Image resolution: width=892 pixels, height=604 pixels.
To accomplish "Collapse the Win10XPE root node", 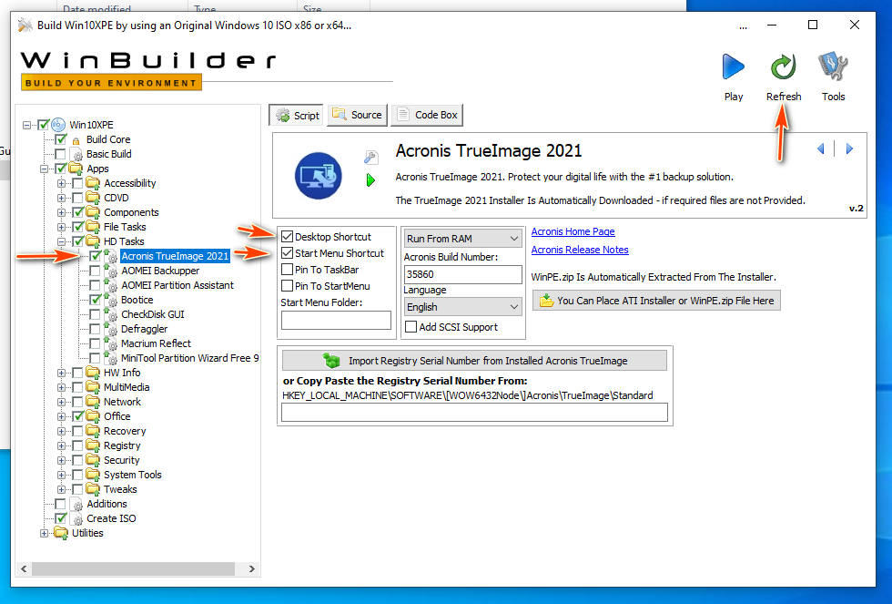I will pos(26,125).
